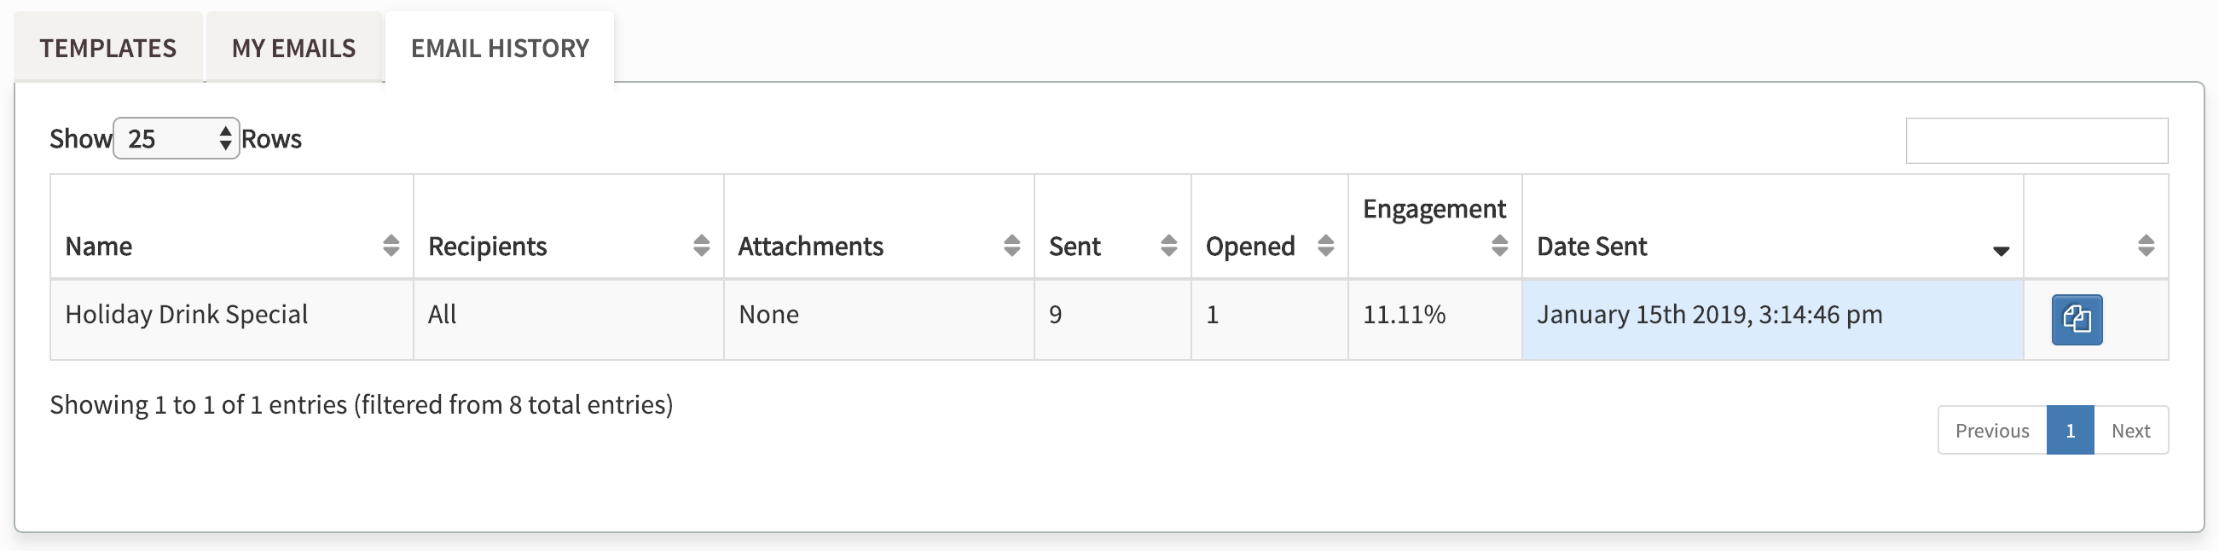
Task: Click the Previous page button
Action: [1991, 431]
